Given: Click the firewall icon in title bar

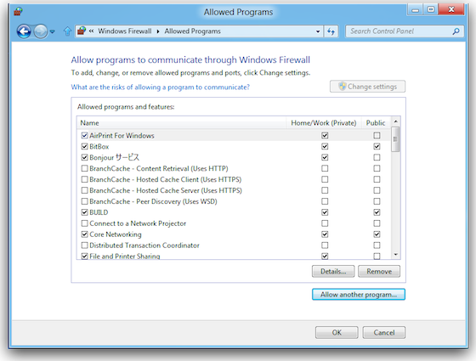Looking at the screenshot, I should [x=18, y=12].
